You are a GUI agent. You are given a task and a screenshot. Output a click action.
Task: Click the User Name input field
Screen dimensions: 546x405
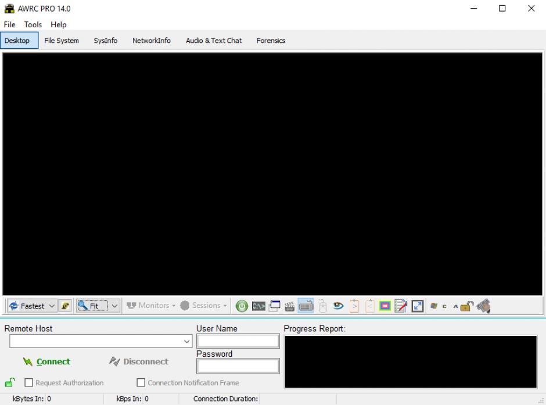point(238,342)
